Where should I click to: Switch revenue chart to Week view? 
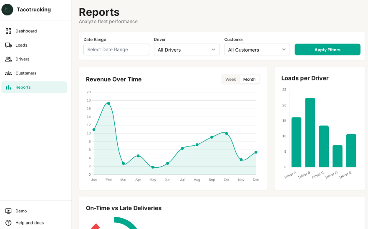coord(230,80)
